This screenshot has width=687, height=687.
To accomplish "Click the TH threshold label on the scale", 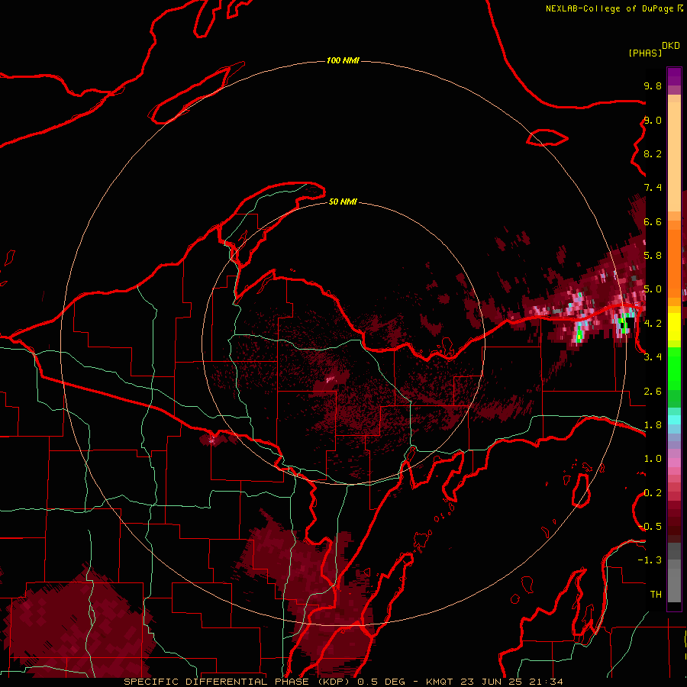I will tap(656, 595).
